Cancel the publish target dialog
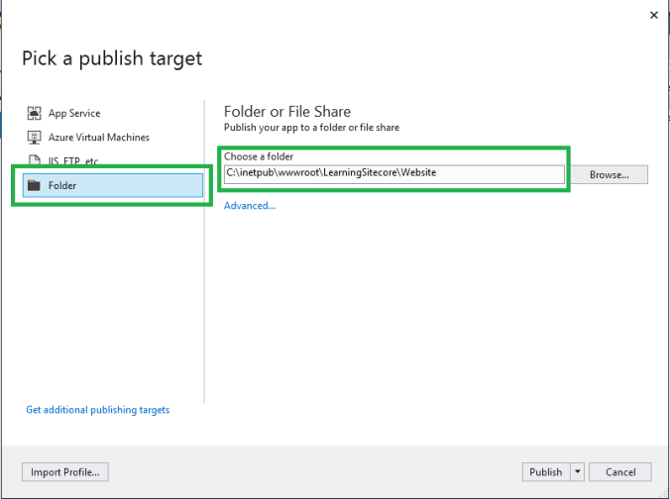 tap(620, 472)
